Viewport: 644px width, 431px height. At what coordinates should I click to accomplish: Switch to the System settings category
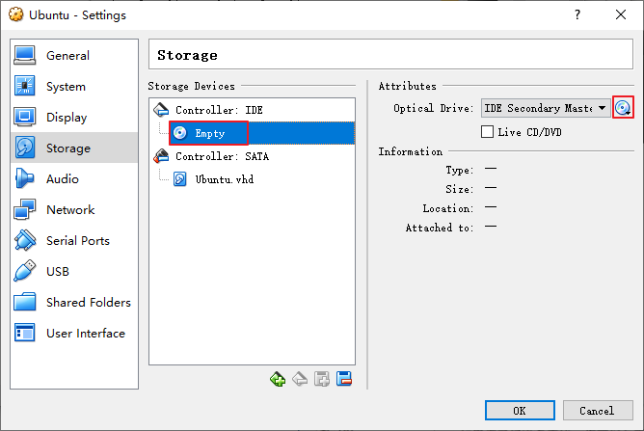66,87
